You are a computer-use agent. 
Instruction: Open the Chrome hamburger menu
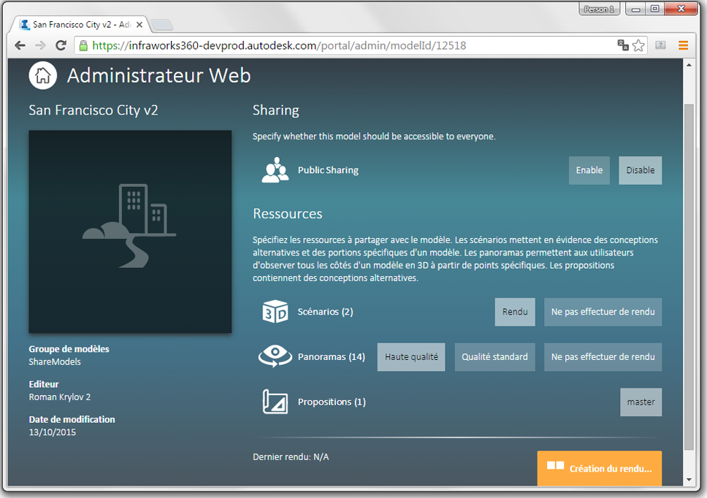coord(683,45)
